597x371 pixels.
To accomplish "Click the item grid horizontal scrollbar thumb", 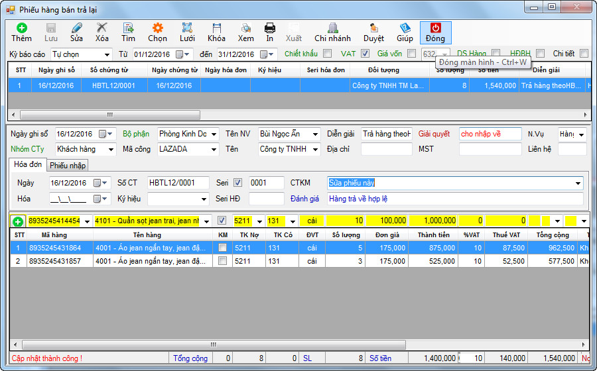I will click(x=214, y=344).
